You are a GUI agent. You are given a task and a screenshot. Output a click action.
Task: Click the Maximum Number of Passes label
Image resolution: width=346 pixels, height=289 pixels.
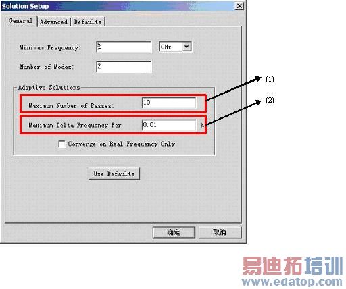click(x=72, y=105)
